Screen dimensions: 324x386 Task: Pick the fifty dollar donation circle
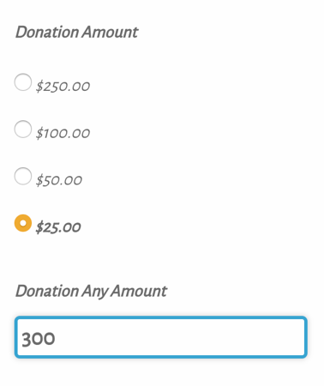click(23, 176)
